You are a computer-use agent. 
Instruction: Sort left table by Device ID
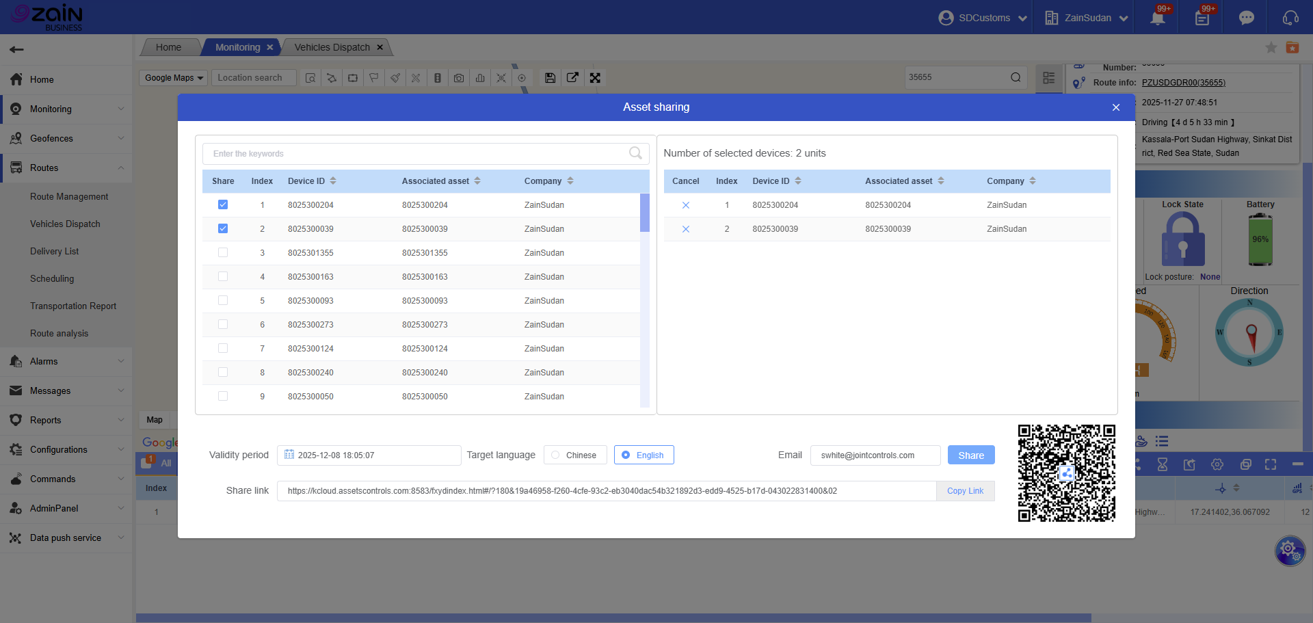(333, 181)
